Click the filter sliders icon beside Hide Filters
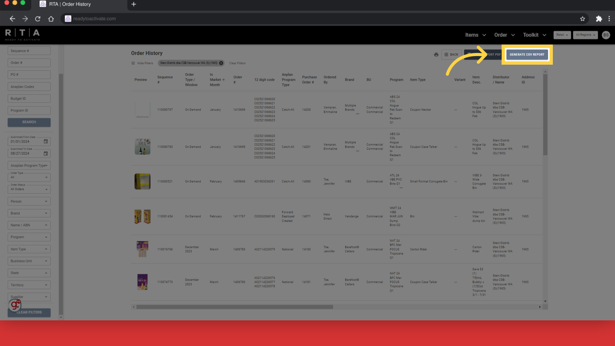 [x=133, y=63]
